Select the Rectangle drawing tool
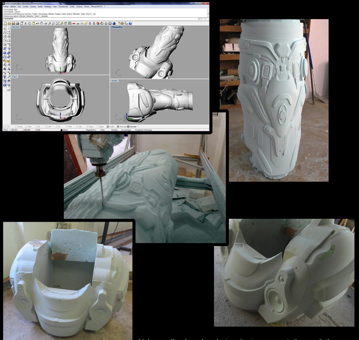The width and height of the screenshot is (359, 340). (9, 41)
